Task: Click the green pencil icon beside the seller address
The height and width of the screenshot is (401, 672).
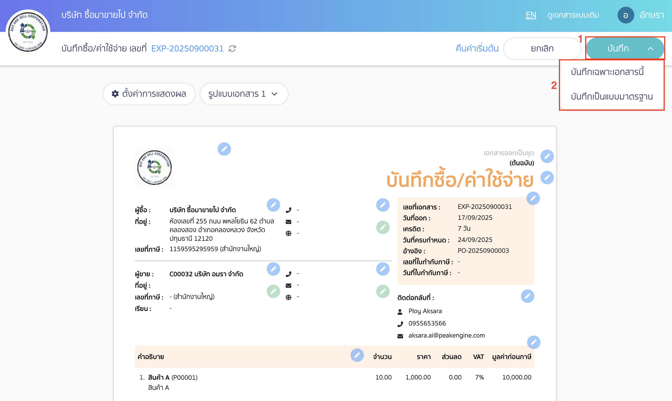Action: coord(273,292)
